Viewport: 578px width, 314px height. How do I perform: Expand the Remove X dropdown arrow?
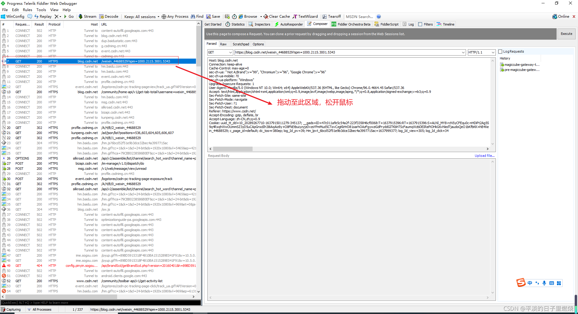pyautogui.click(x=60, y=17)
